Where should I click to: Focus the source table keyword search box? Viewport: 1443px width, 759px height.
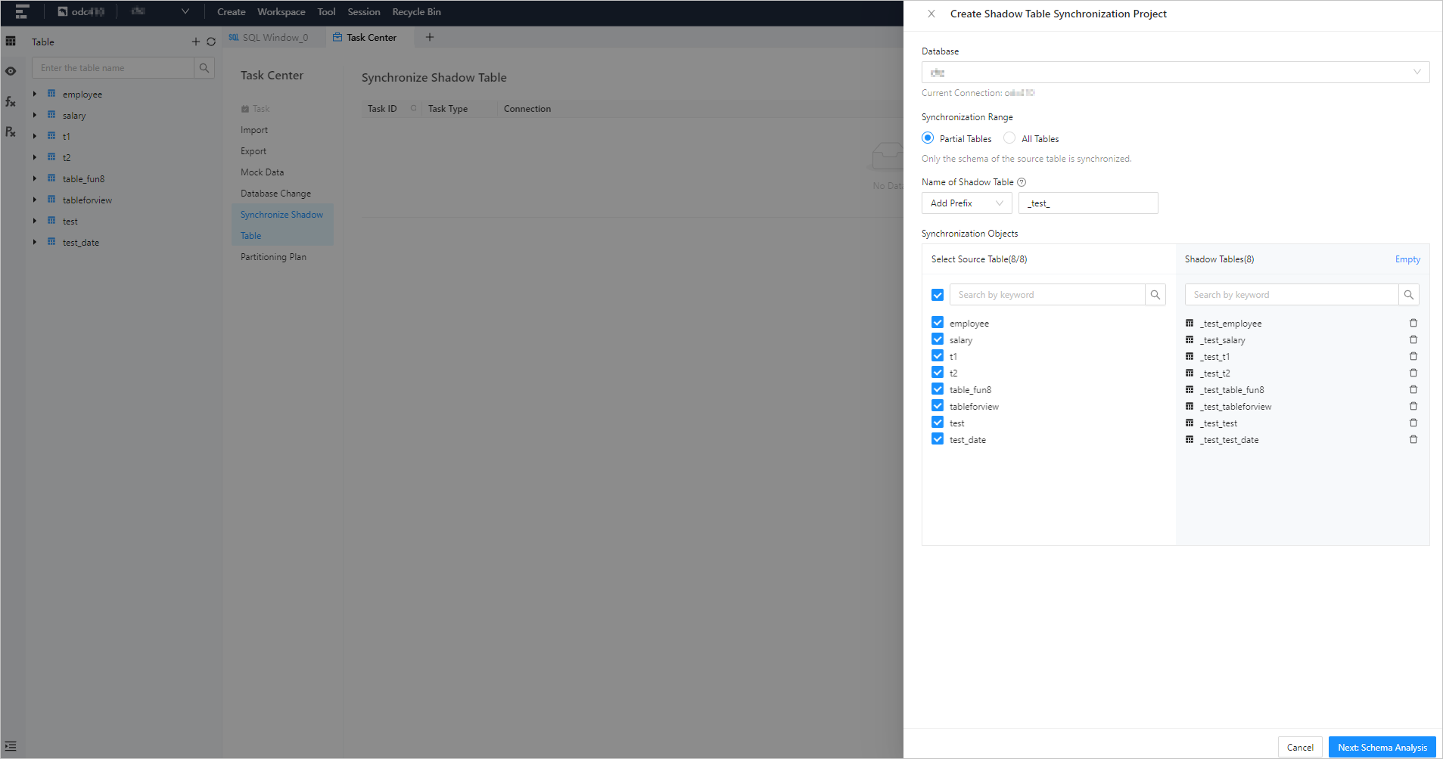coord(1046,295)
